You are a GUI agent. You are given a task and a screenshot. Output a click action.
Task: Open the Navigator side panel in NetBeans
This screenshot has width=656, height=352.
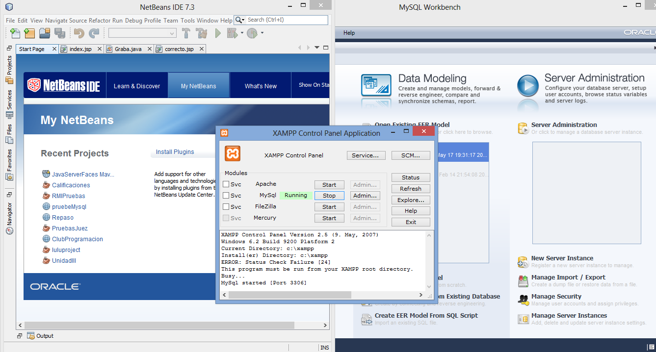9,218
